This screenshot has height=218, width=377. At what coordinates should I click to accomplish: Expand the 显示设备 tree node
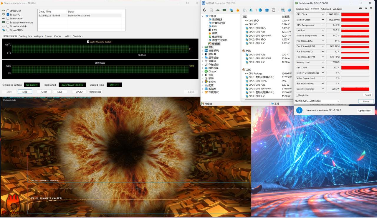click(x=203, y=58)
